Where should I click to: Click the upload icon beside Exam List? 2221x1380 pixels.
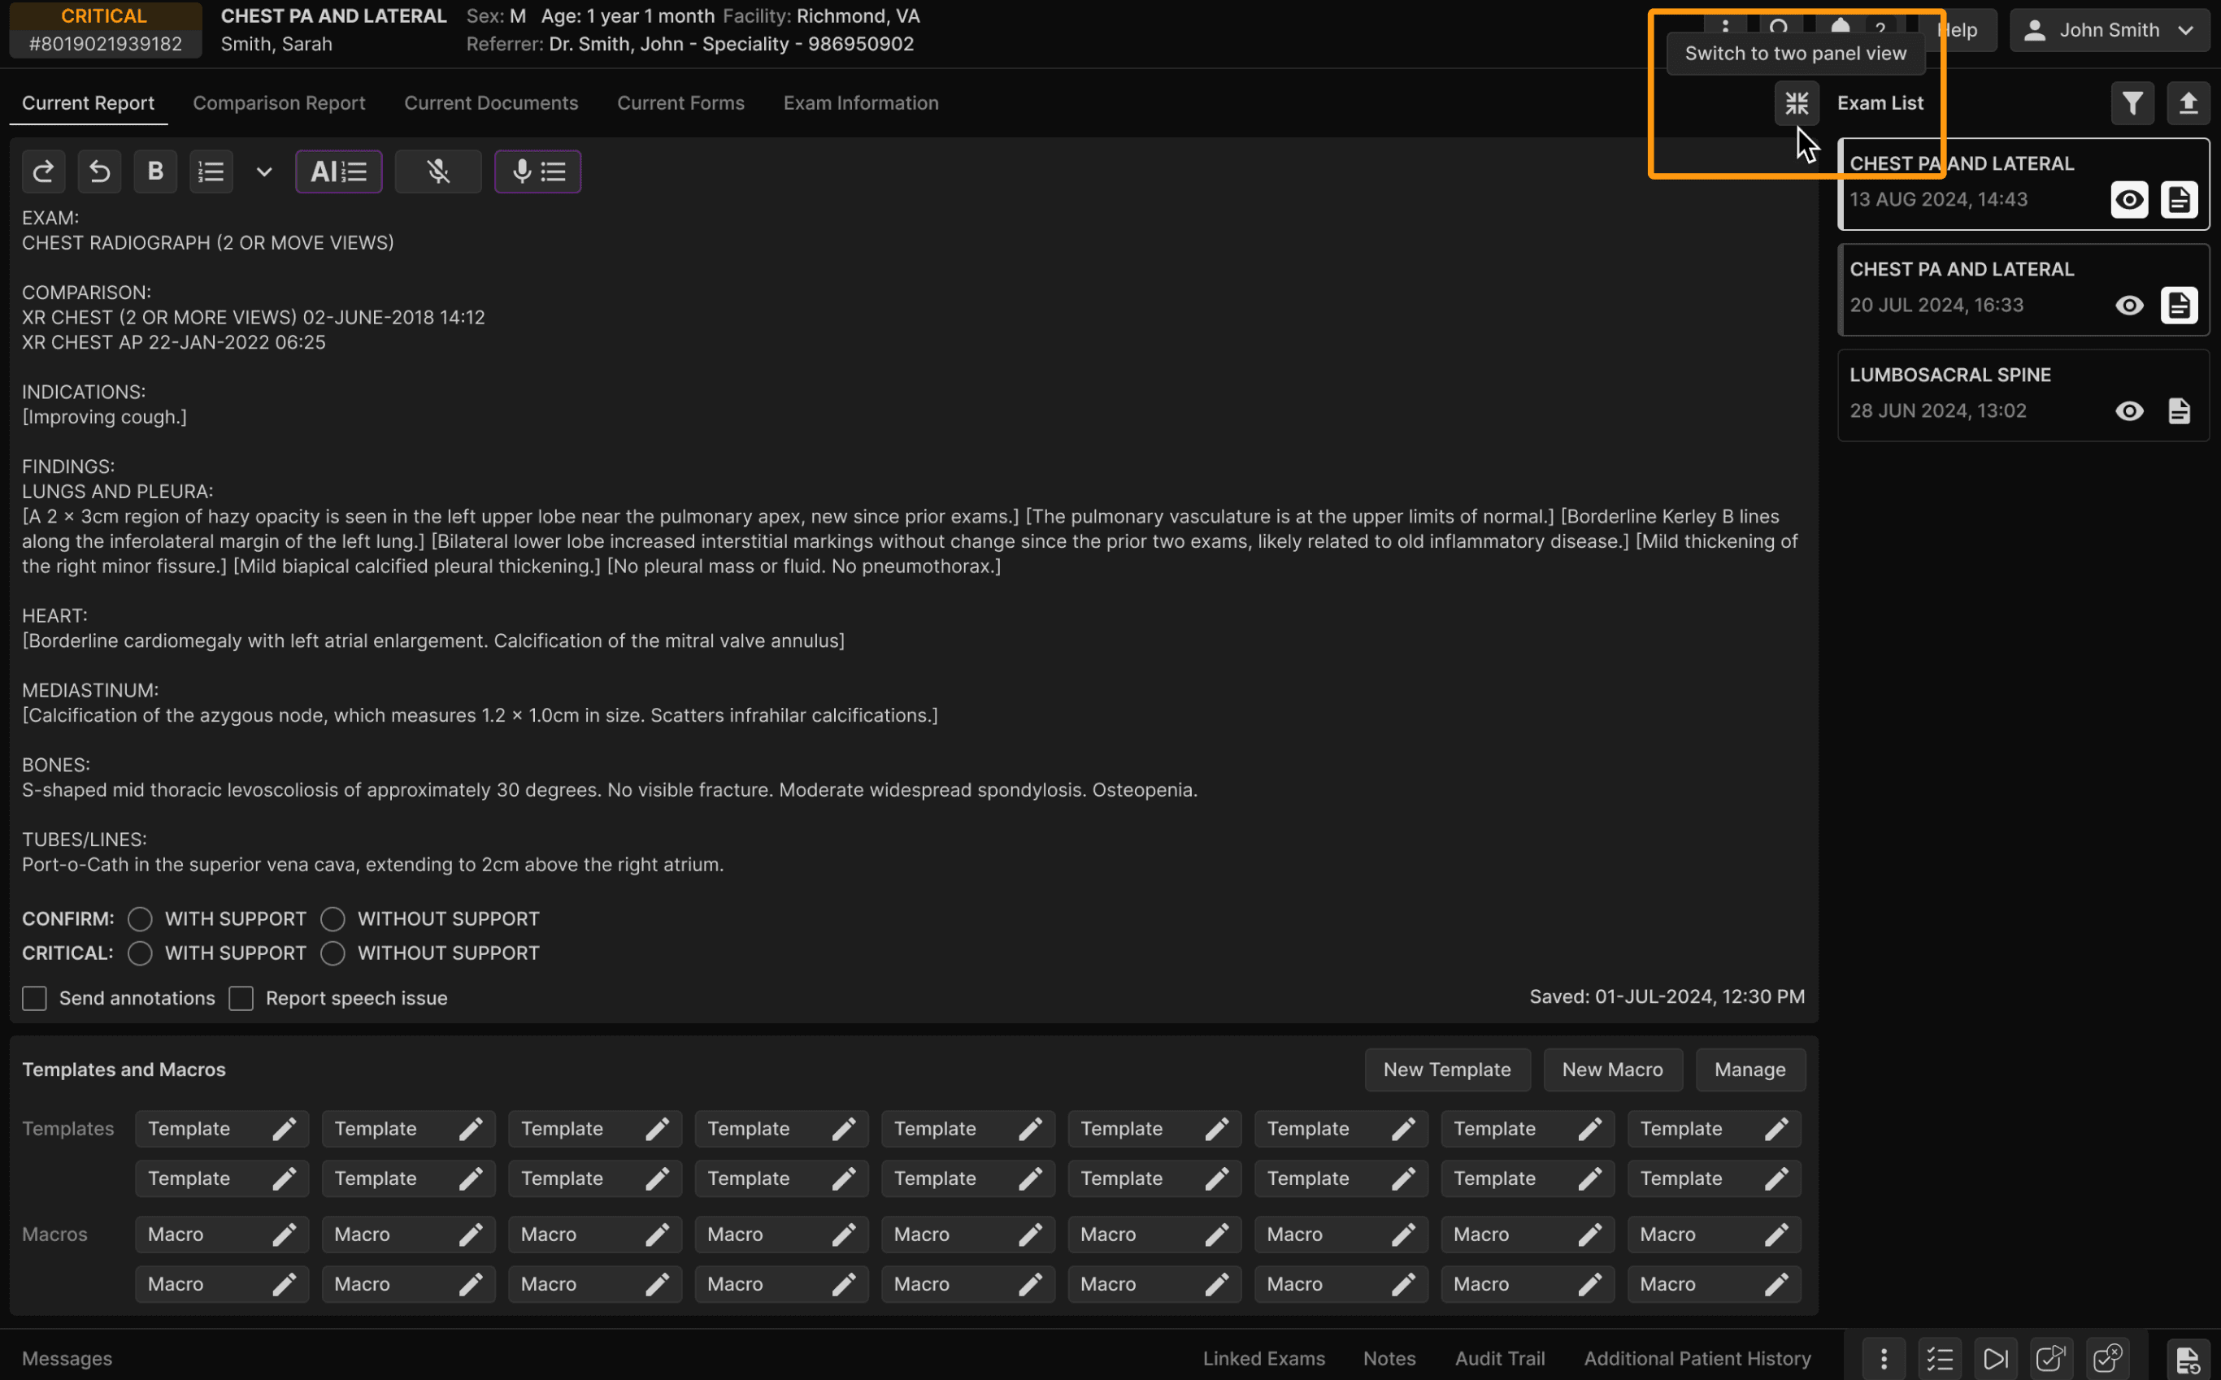tap(2187, 103)
